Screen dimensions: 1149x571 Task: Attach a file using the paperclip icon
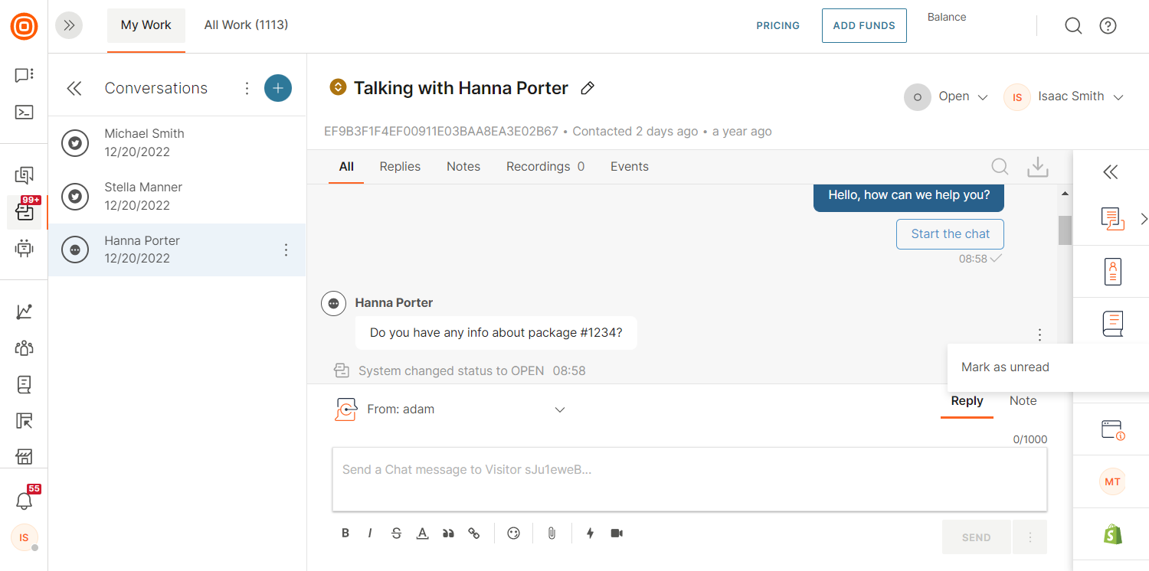pyautogui.click(x=551, y=533)
